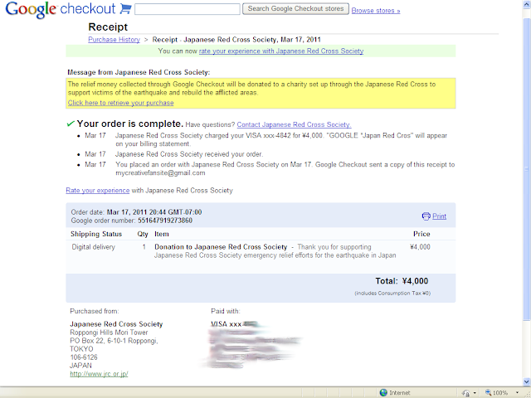Viewport: 531px width, 398px height.
Task: Click the zoom magnifier icon in status bar
Action: tap(488, 392)
